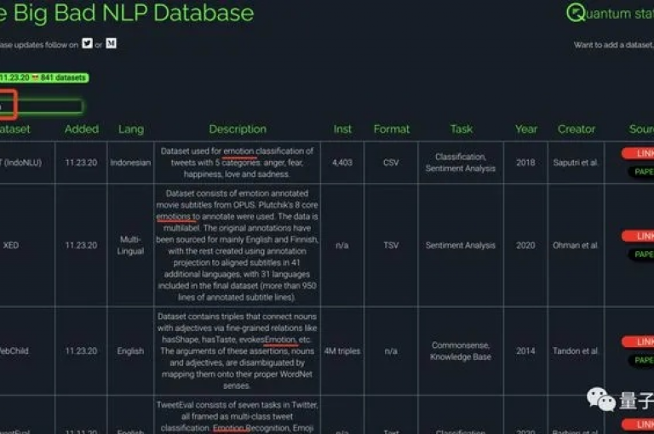Click the 2020 year cell for XED
Viewport: 654px width, 434px height.
pyautogui.click(x=525, y=245)
